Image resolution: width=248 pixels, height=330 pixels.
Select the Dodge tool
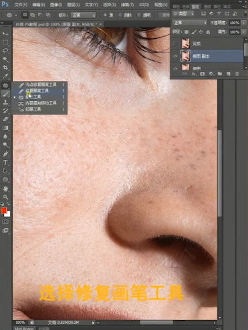point(5,145)
